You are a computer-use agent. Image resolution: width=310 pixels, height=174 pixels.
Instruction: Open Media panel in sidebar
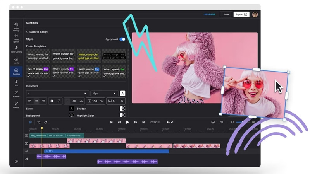pyautogui.click(x=16, y=60)
